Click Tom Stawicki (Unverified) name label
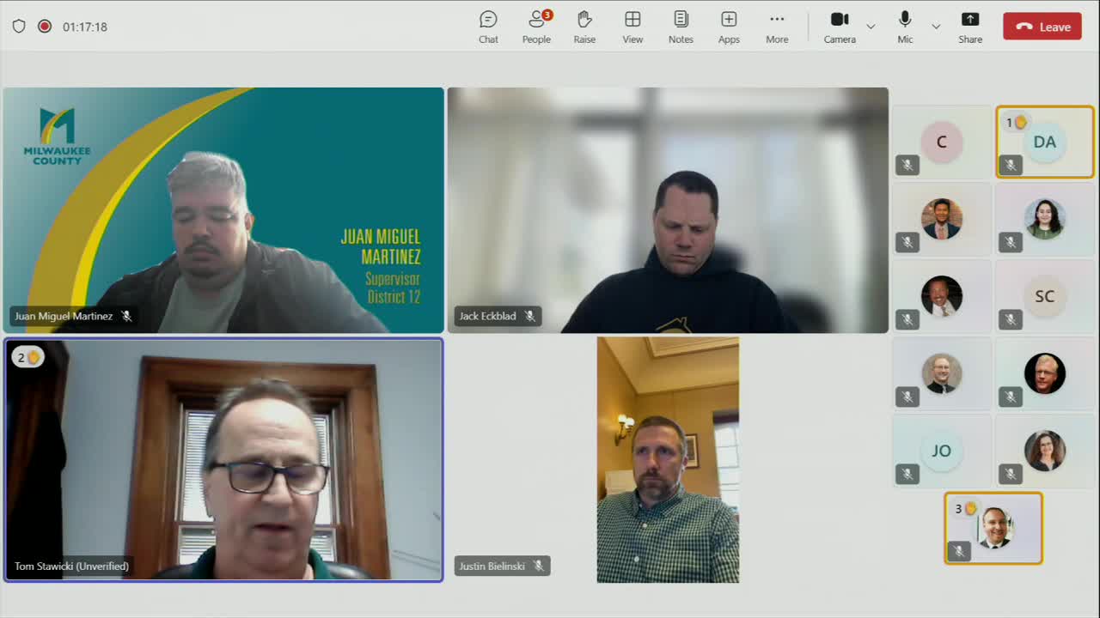The height and width of the screenshot is (618, 1100). [x=71, y=566]
